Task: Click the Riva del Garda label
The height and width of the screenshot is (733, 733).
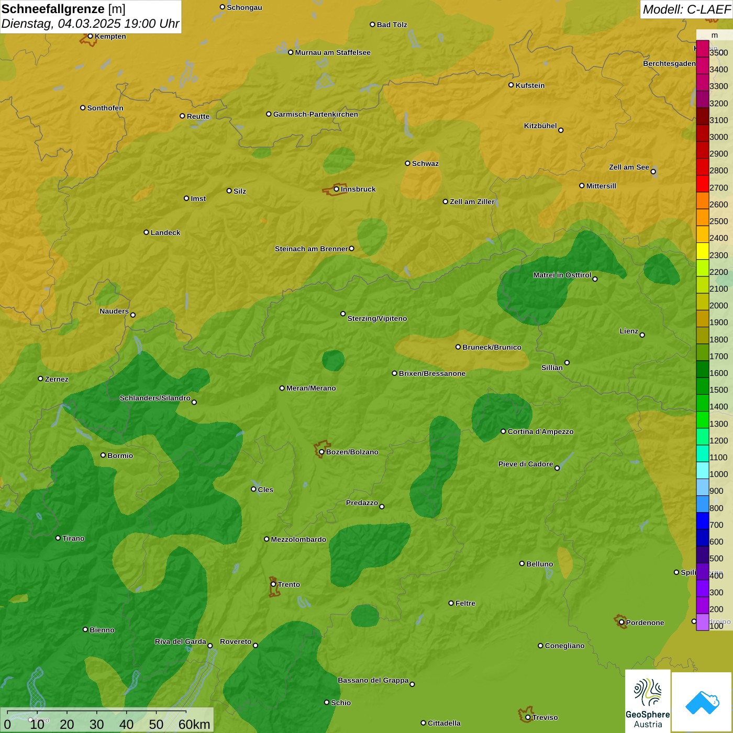Action: pos(181,641)
